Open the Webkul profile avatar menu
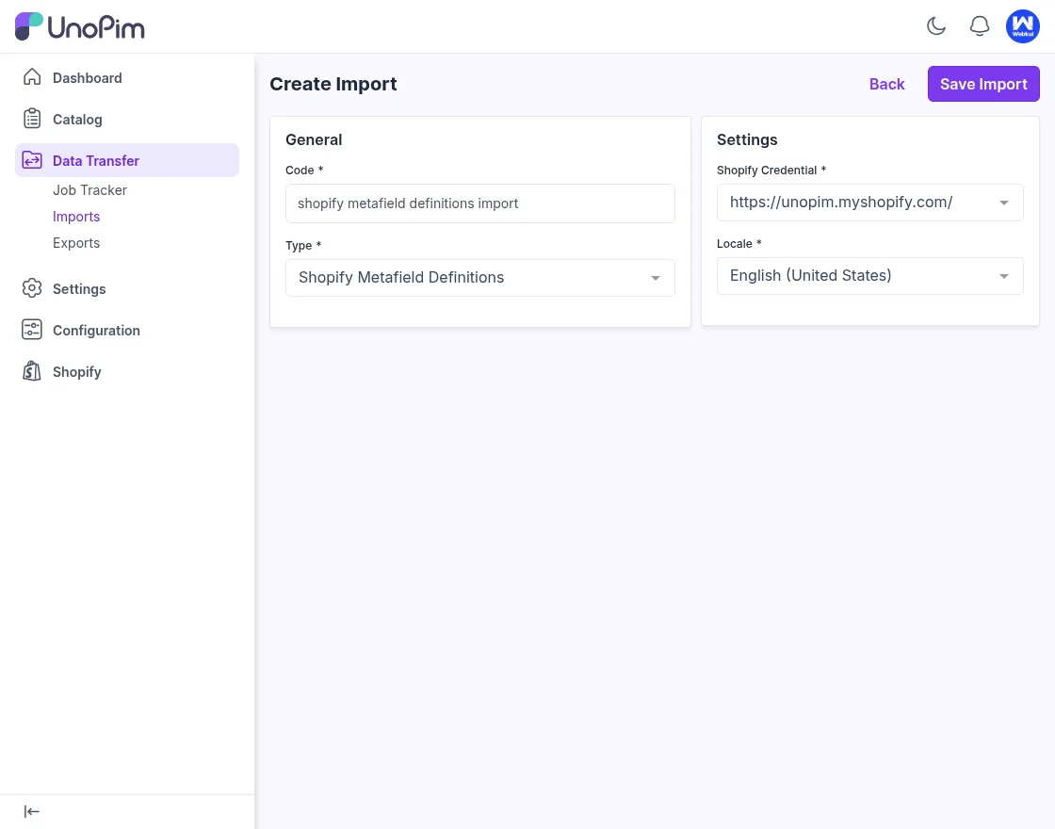The image size is (1055, 829). pyautogui.click(x=1023, y=26)
